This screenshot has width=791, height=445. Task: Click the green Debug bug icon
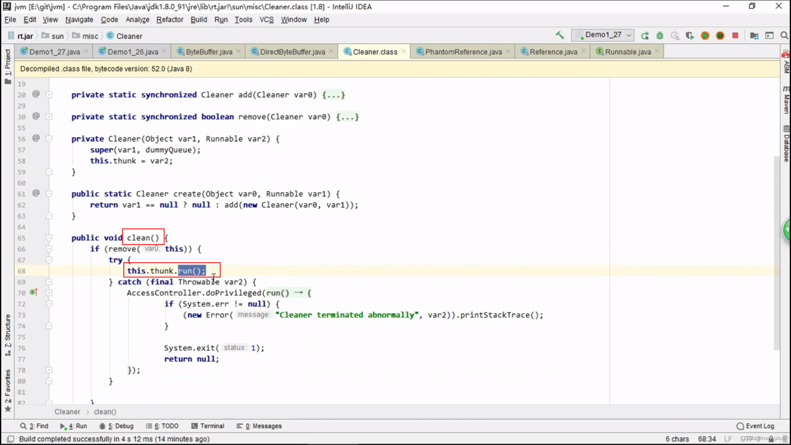coord(660,36)
